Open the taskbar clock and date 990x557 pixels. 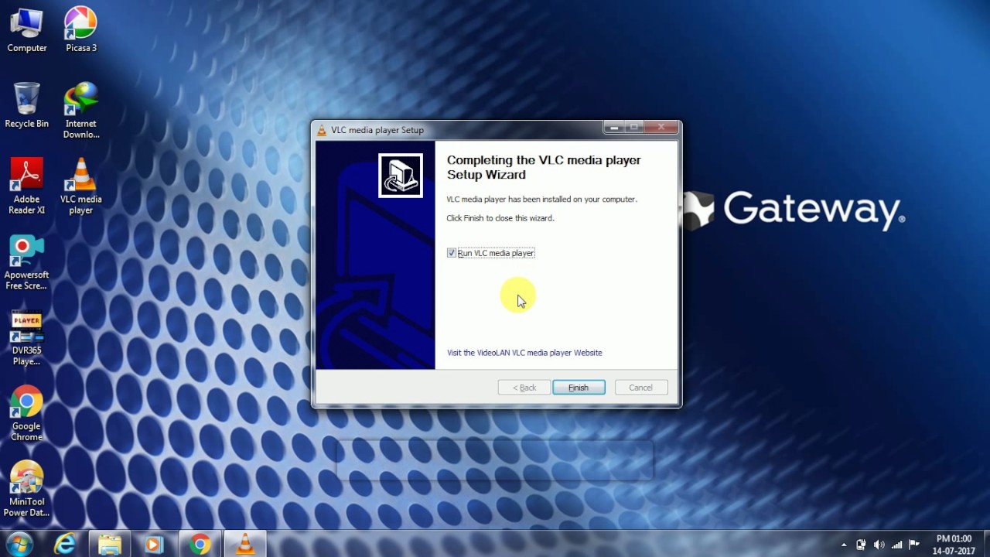pyautogui.click(x=953, y=545)
